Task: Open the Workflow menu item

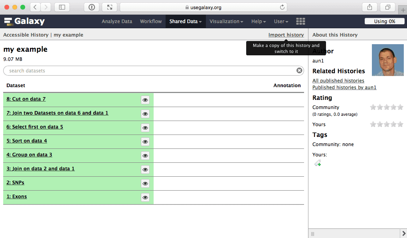Action: point(151,21)
